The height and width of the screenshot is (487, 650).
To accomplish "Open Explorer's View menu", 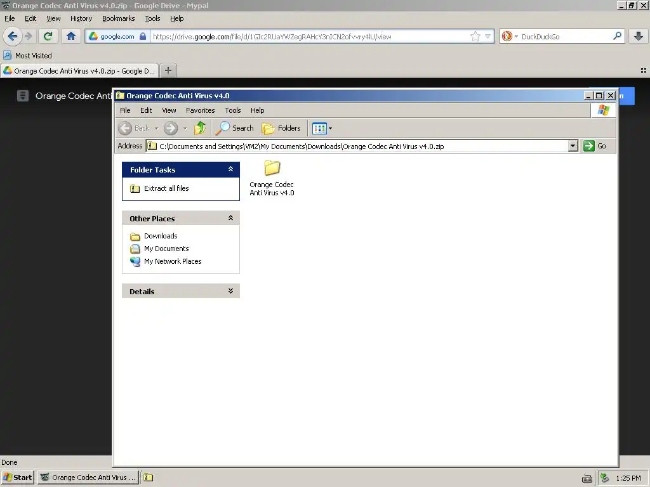I will click(x=169, y=110).
